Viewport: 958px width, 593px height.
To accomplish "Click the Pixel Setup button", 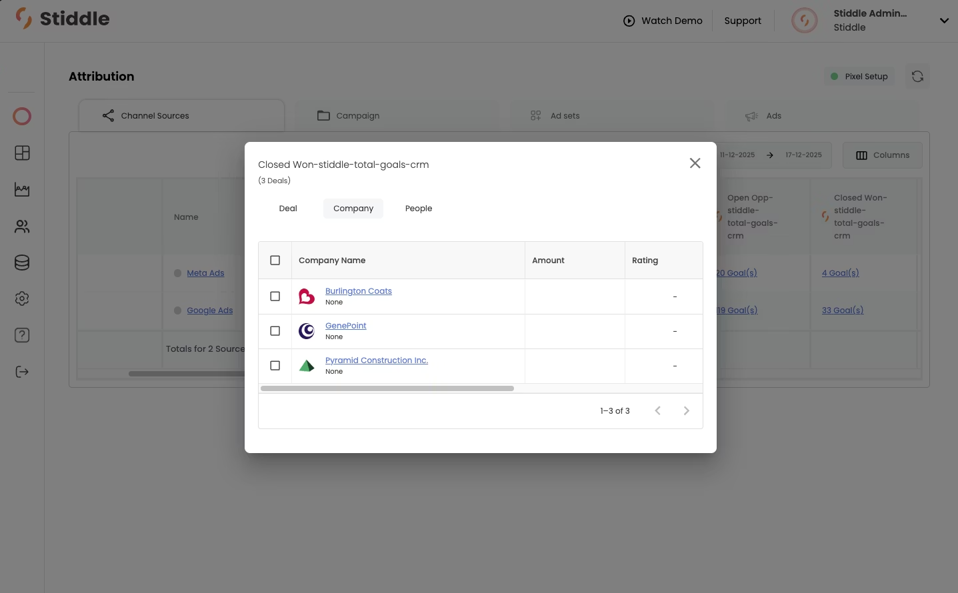I will pyautogui.click(x=859, y=77).
